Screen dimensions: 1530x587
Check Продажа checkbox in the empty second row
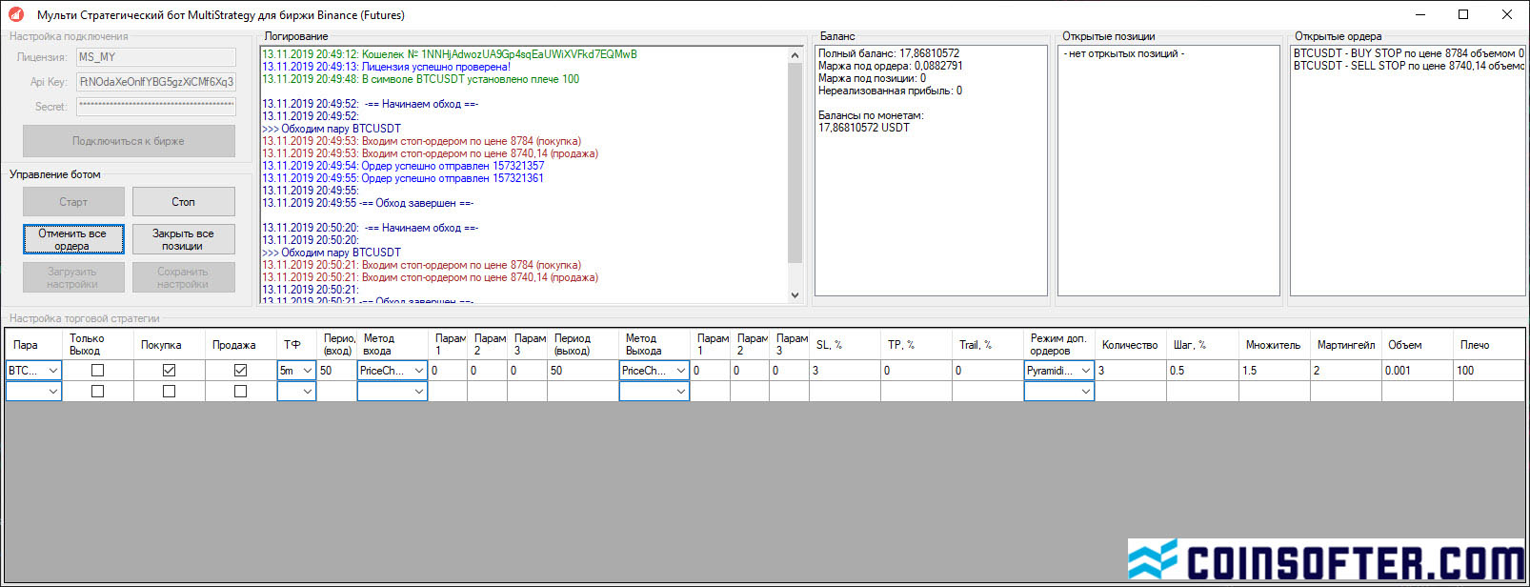[x=240, y=391]
